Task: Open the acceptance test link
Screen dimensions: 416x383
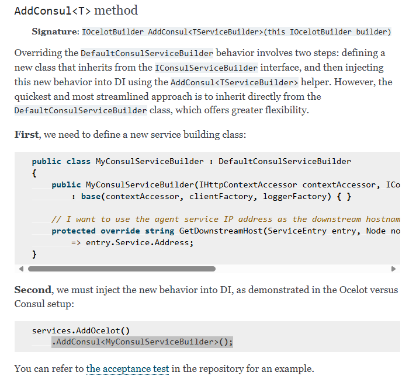Action: [x=127, y=368]
